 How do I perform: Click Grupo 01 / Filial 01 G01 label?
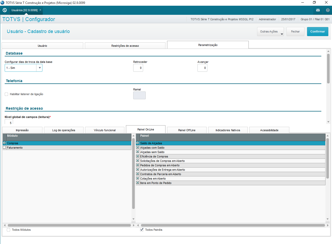coord(315,19)
